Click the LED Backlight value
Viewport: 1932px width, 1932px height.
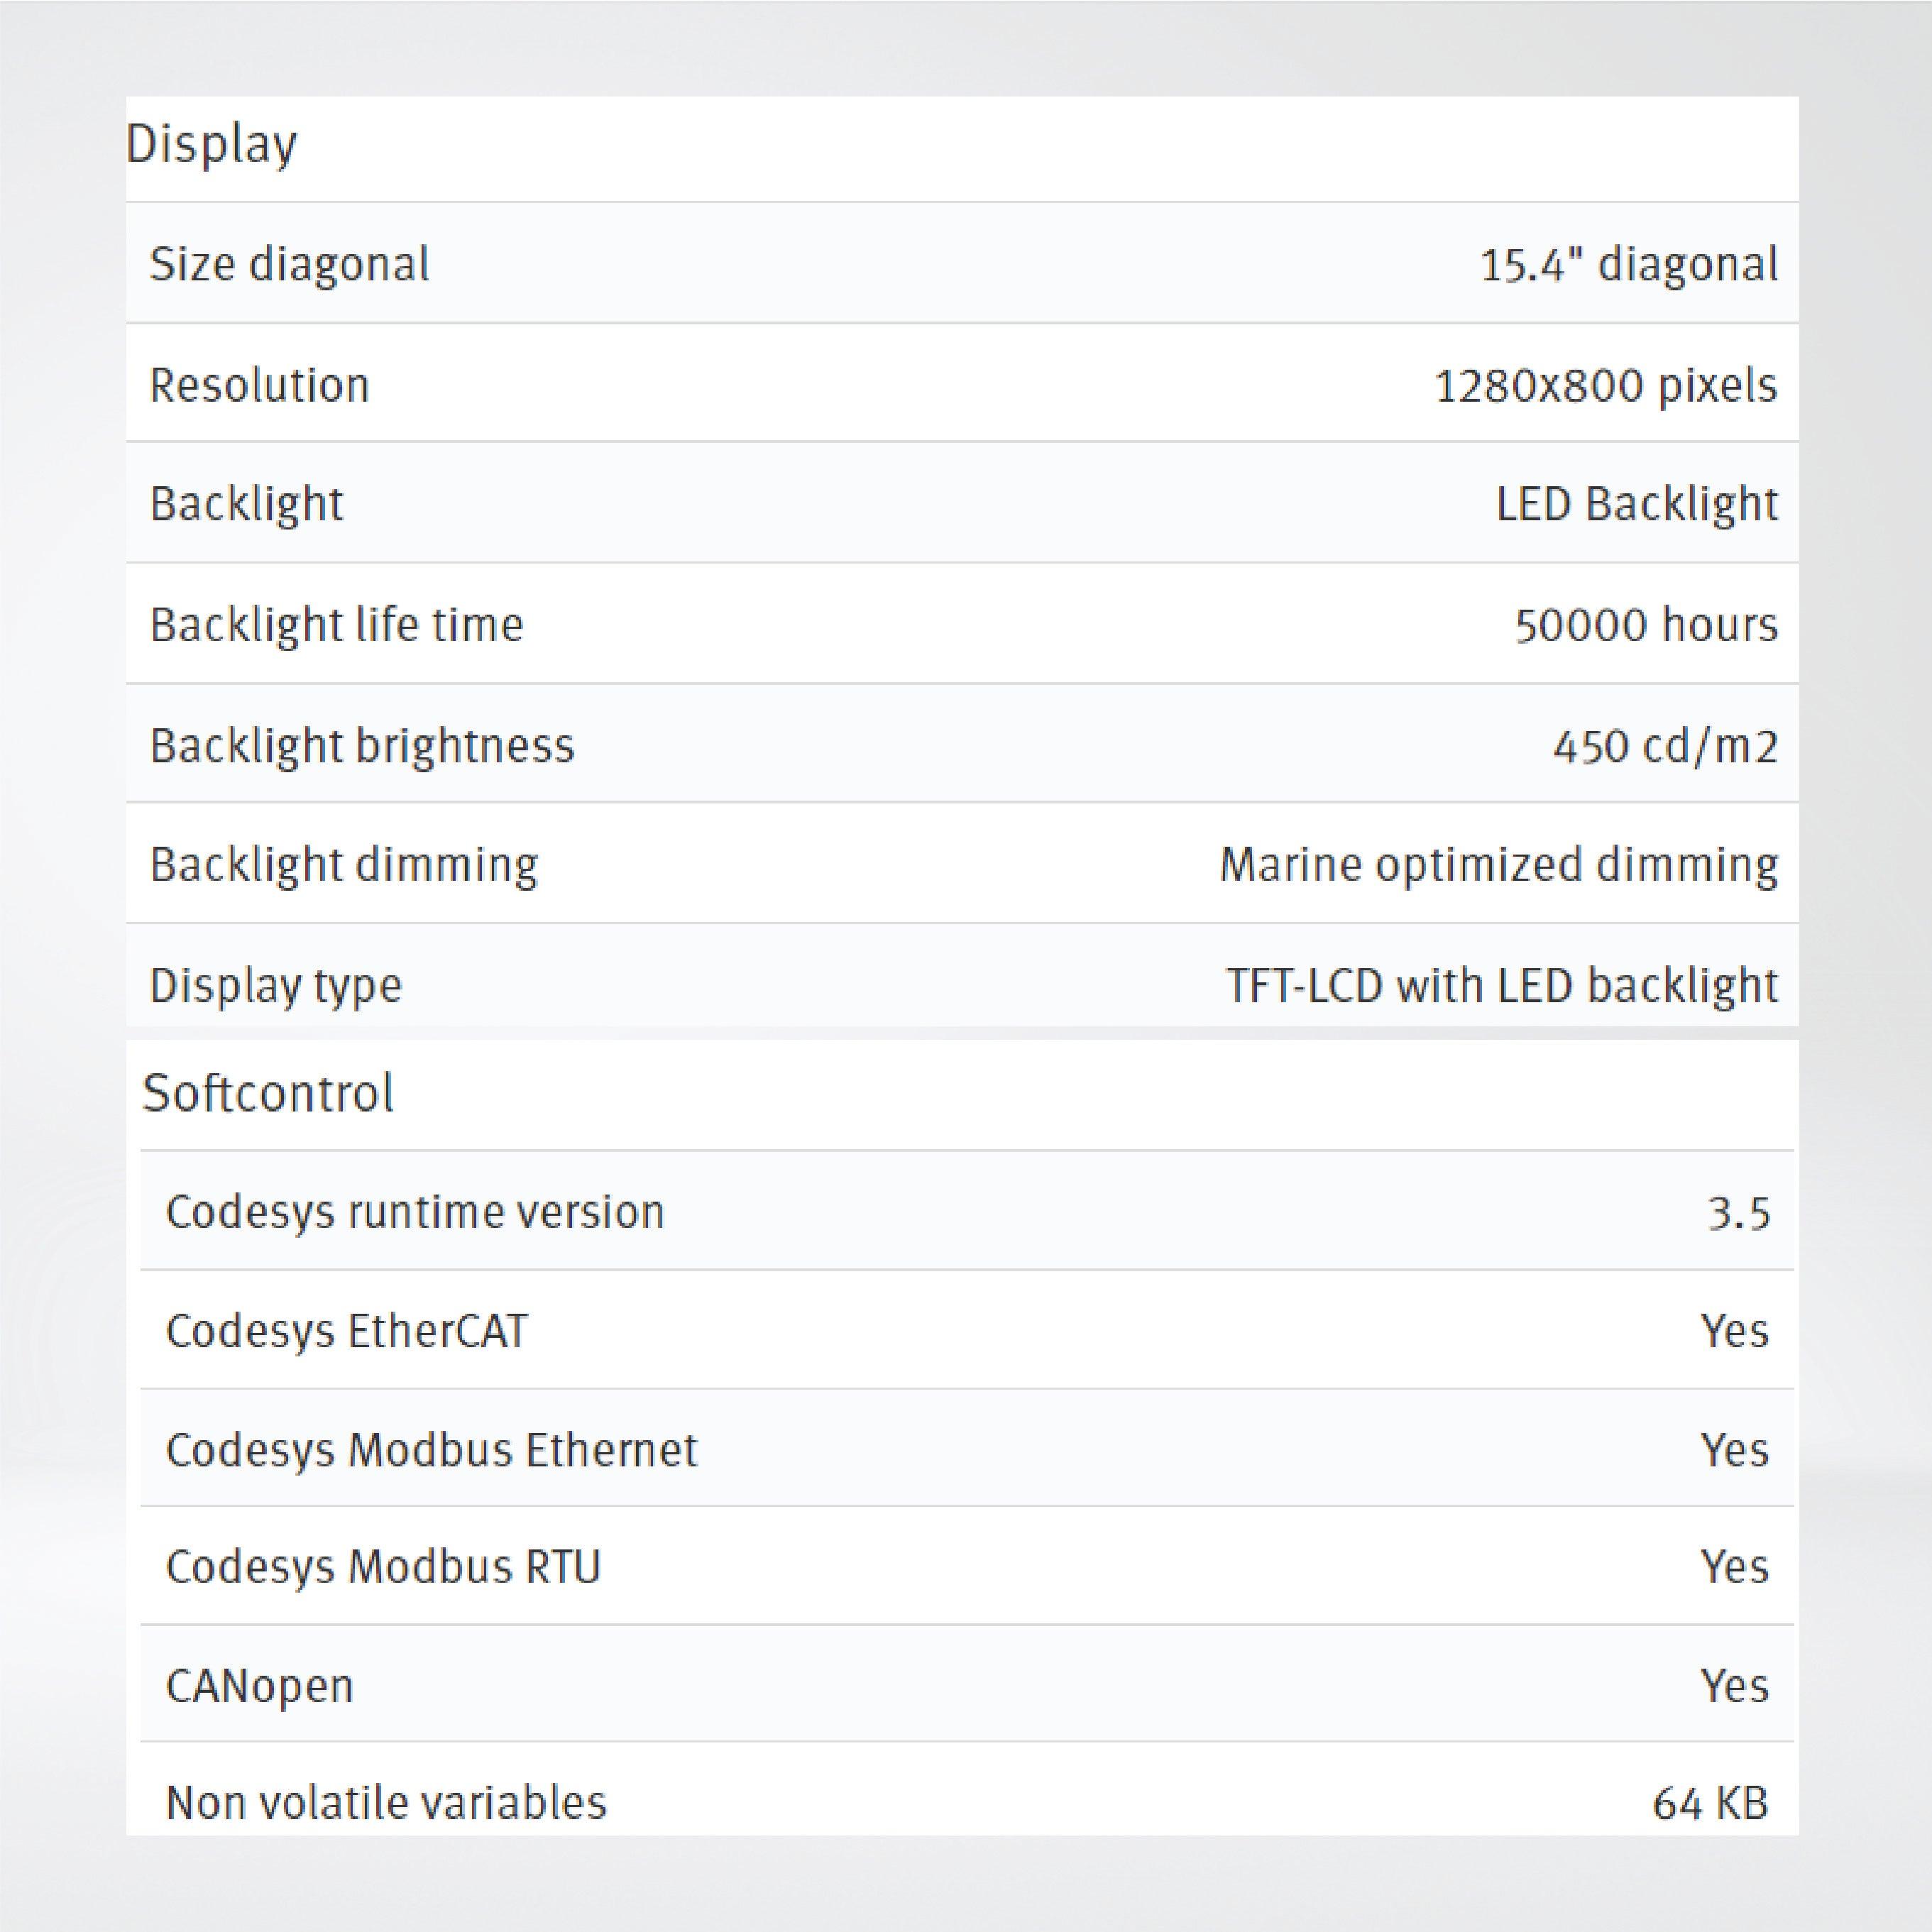point(1636,504)
